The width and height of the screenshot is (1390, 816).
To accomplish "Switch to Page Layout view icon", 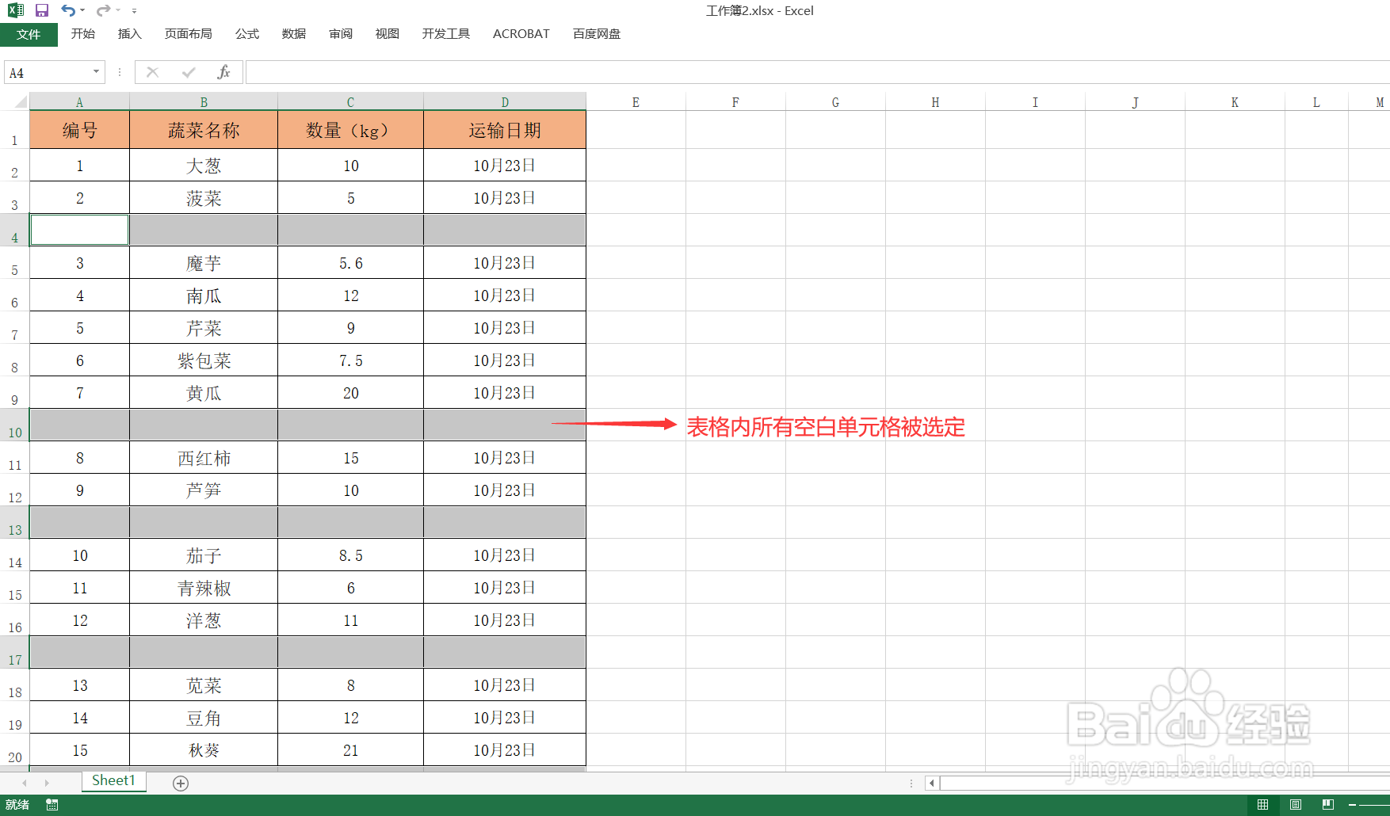I will 1296,805.
